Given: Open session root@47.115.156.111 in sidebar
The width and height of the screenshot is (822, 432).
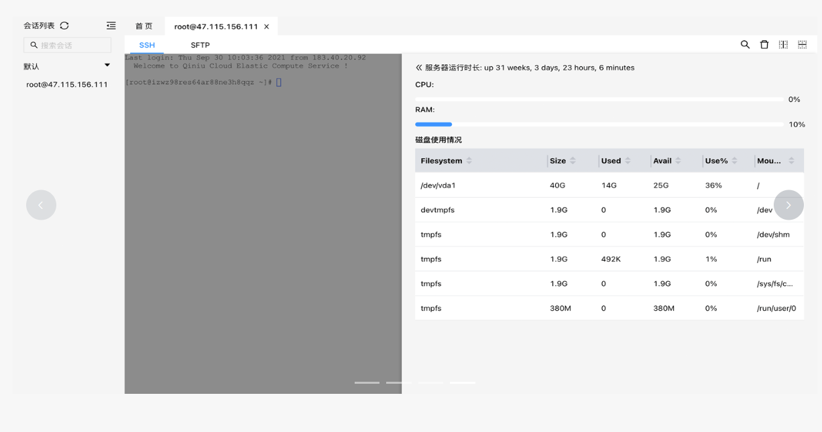Looking at the screenshot, I should pyautogui.click(x=67, y=84).
